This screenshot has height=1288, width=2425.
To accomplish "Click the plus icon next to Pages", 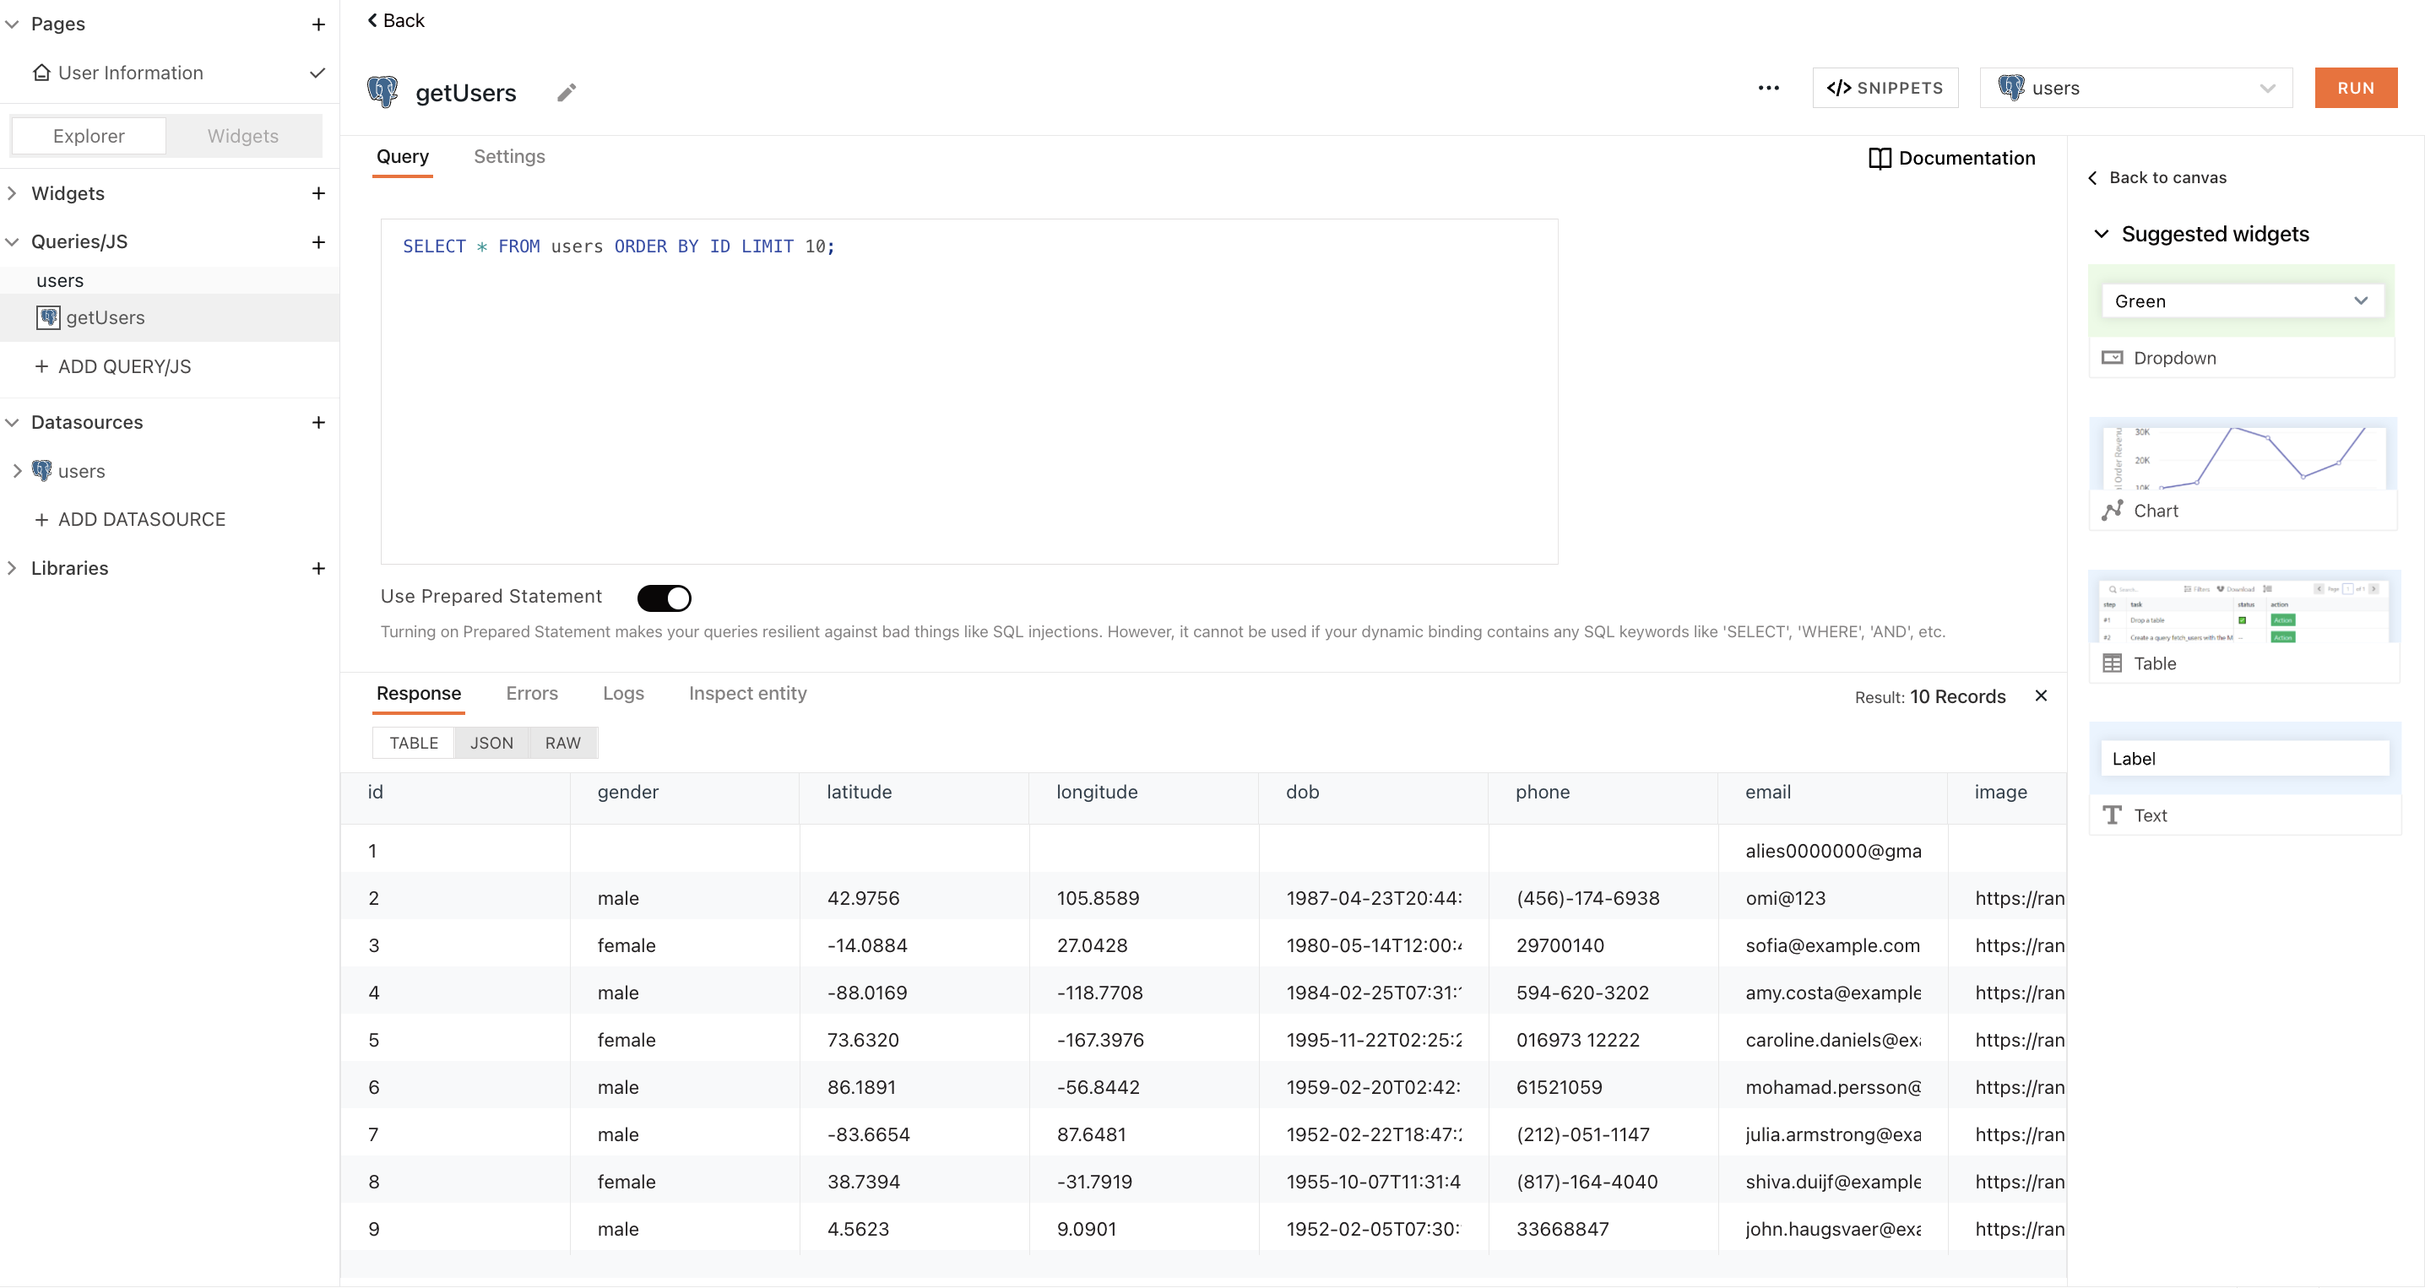I will point(318,24).
